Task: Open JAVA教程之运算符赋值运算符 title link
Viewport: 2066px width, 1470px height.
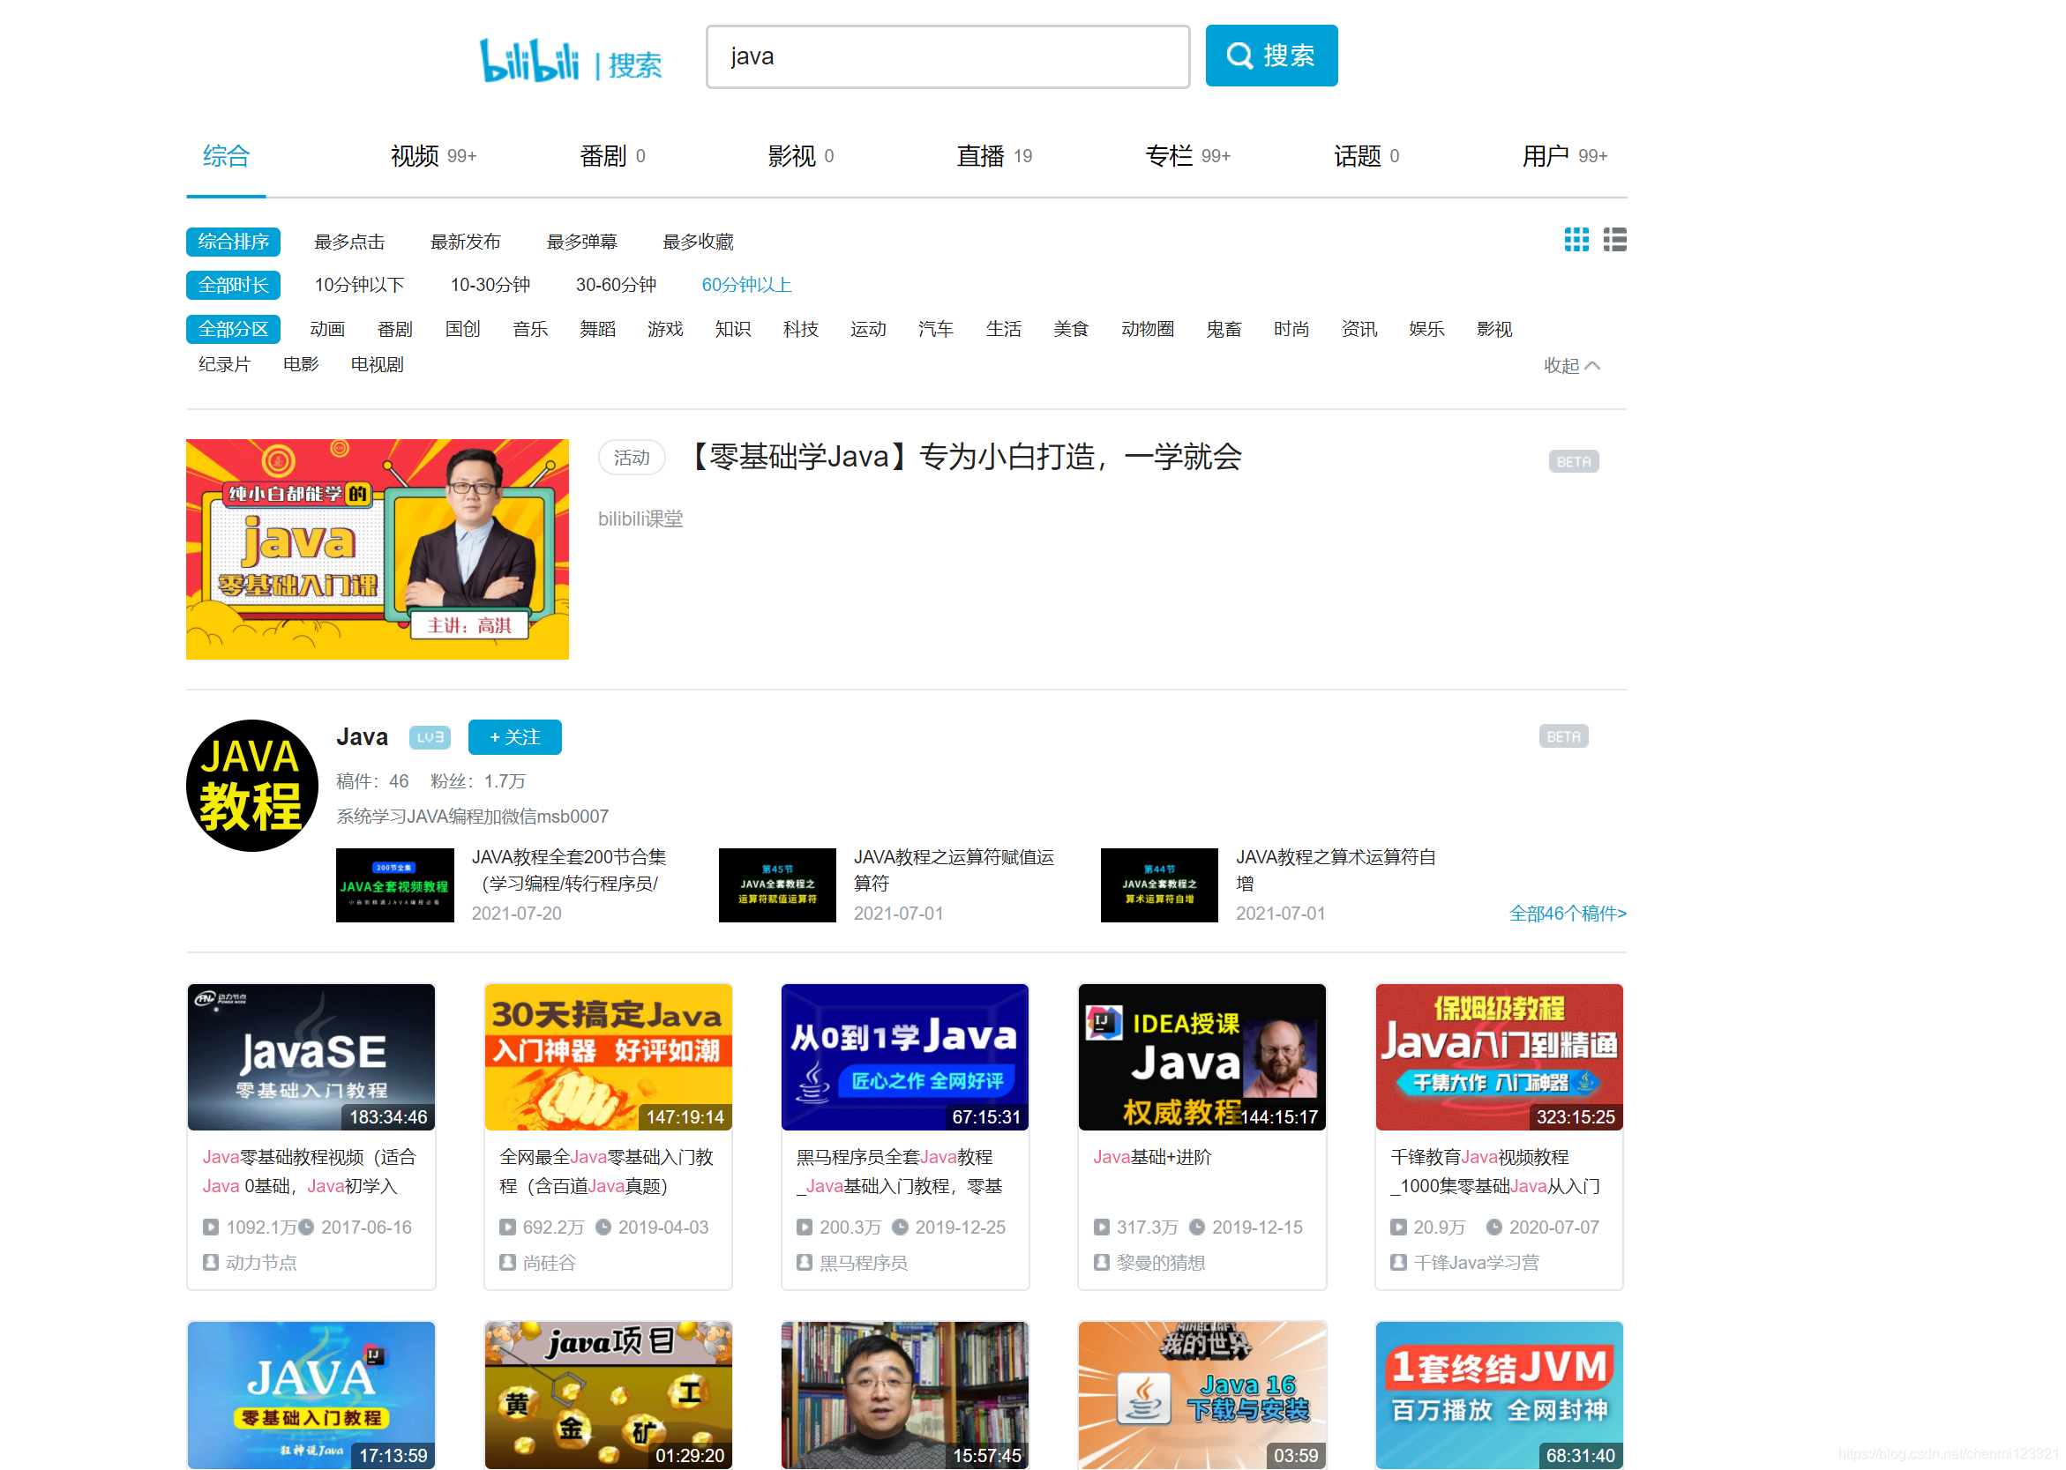Action: coord(954,869)
